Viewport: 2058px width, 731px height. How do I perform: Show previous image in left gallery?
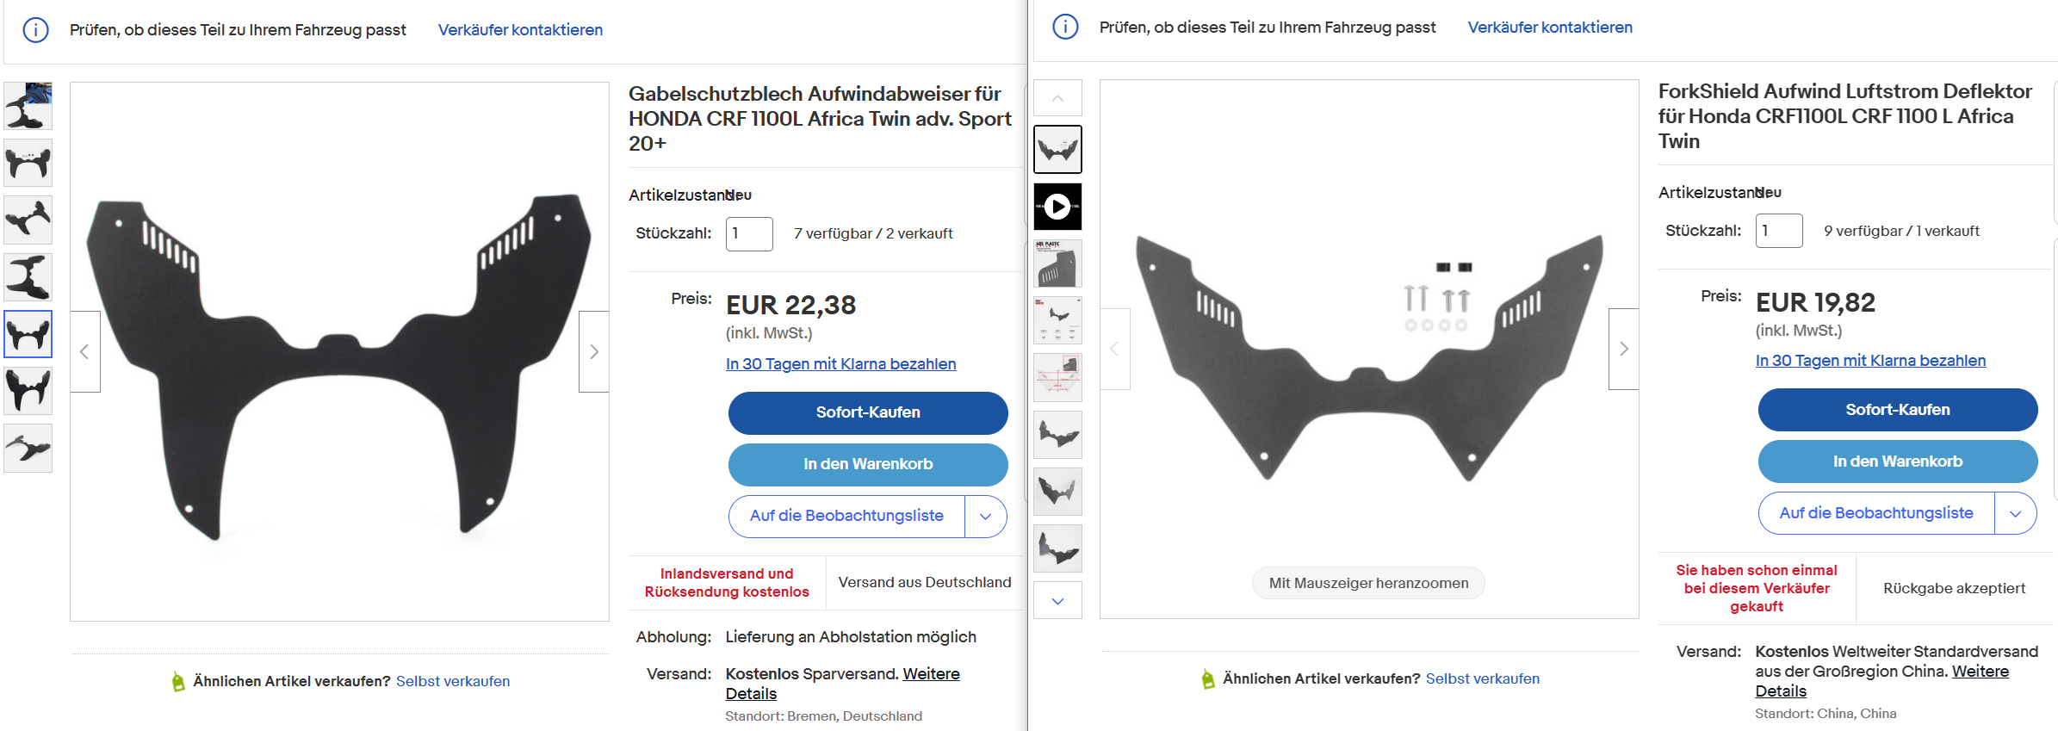click(x=84, y=351)
